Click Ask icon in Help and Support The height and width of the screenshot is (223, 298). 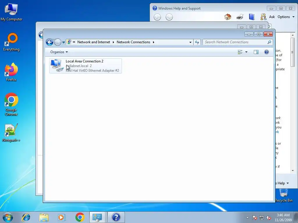point(263,17)
